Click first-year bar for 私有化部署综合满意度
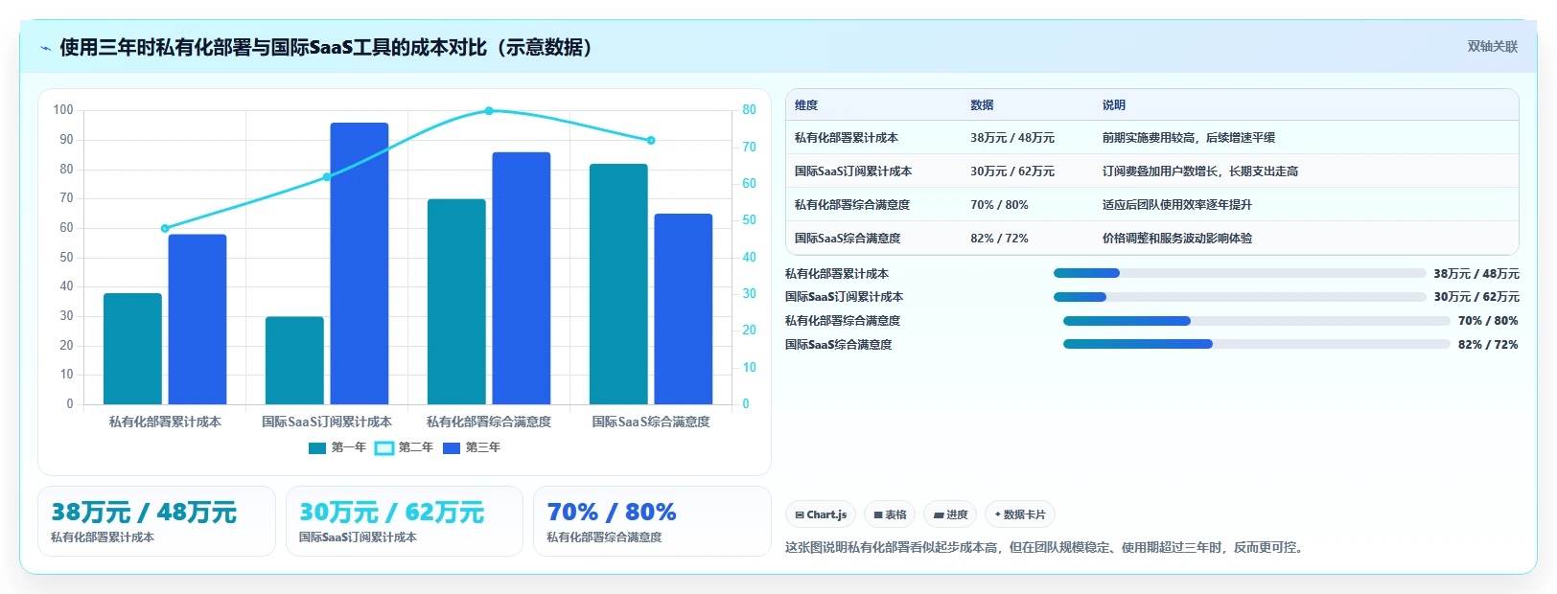 456,302
